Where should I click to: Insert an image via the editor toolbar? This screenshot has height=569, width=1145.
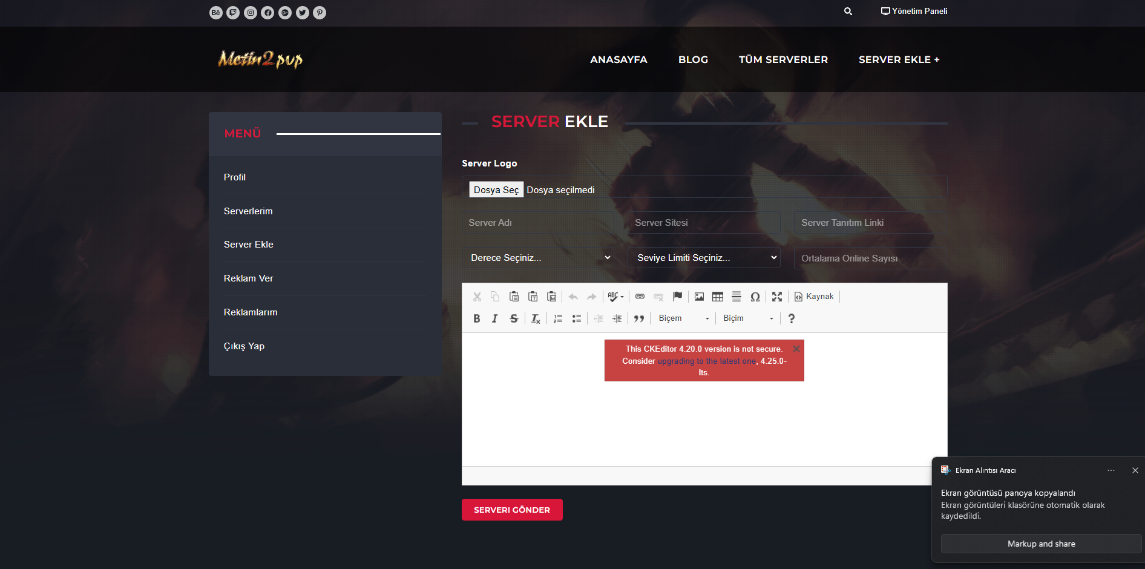point(699,297)
